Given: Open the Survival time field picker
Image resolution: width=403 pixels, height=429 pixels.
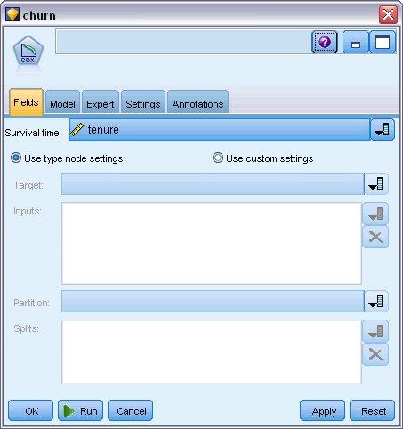Looking at the screenshot, I should pos(383,130).
